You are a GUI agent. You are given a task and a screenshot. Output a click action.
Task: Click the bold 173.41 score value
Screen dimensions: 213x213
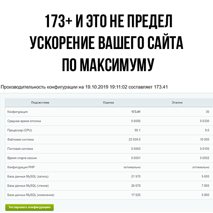pos(136,112)
